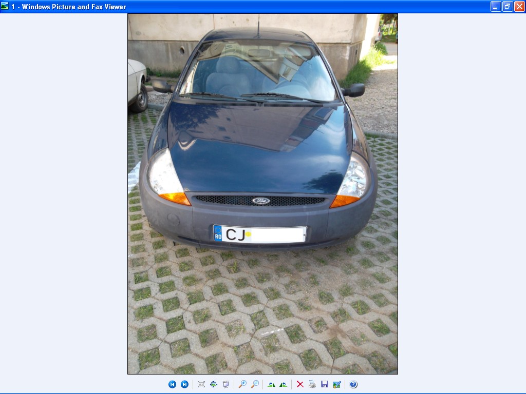Open the image for editing
Screen dimensions: 526x394
tap(337, 384)
